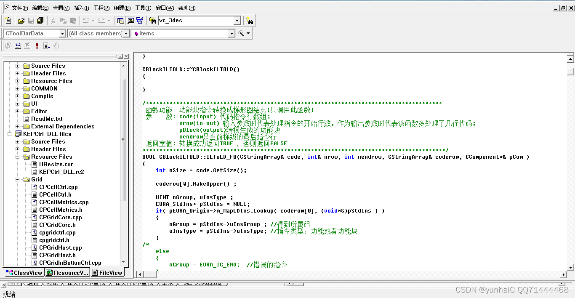
Task: Click the Search help binoculars question icon
Action: (250, 21)
